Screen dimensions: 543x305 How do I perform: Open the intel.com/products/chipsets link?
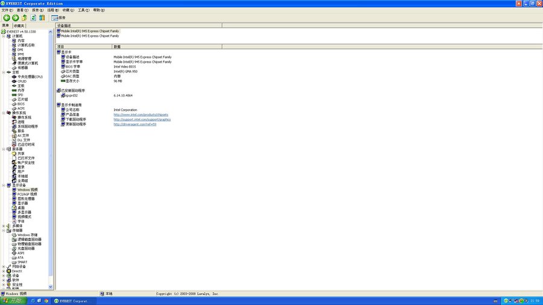pyautogui.click(x=141, y=115)
